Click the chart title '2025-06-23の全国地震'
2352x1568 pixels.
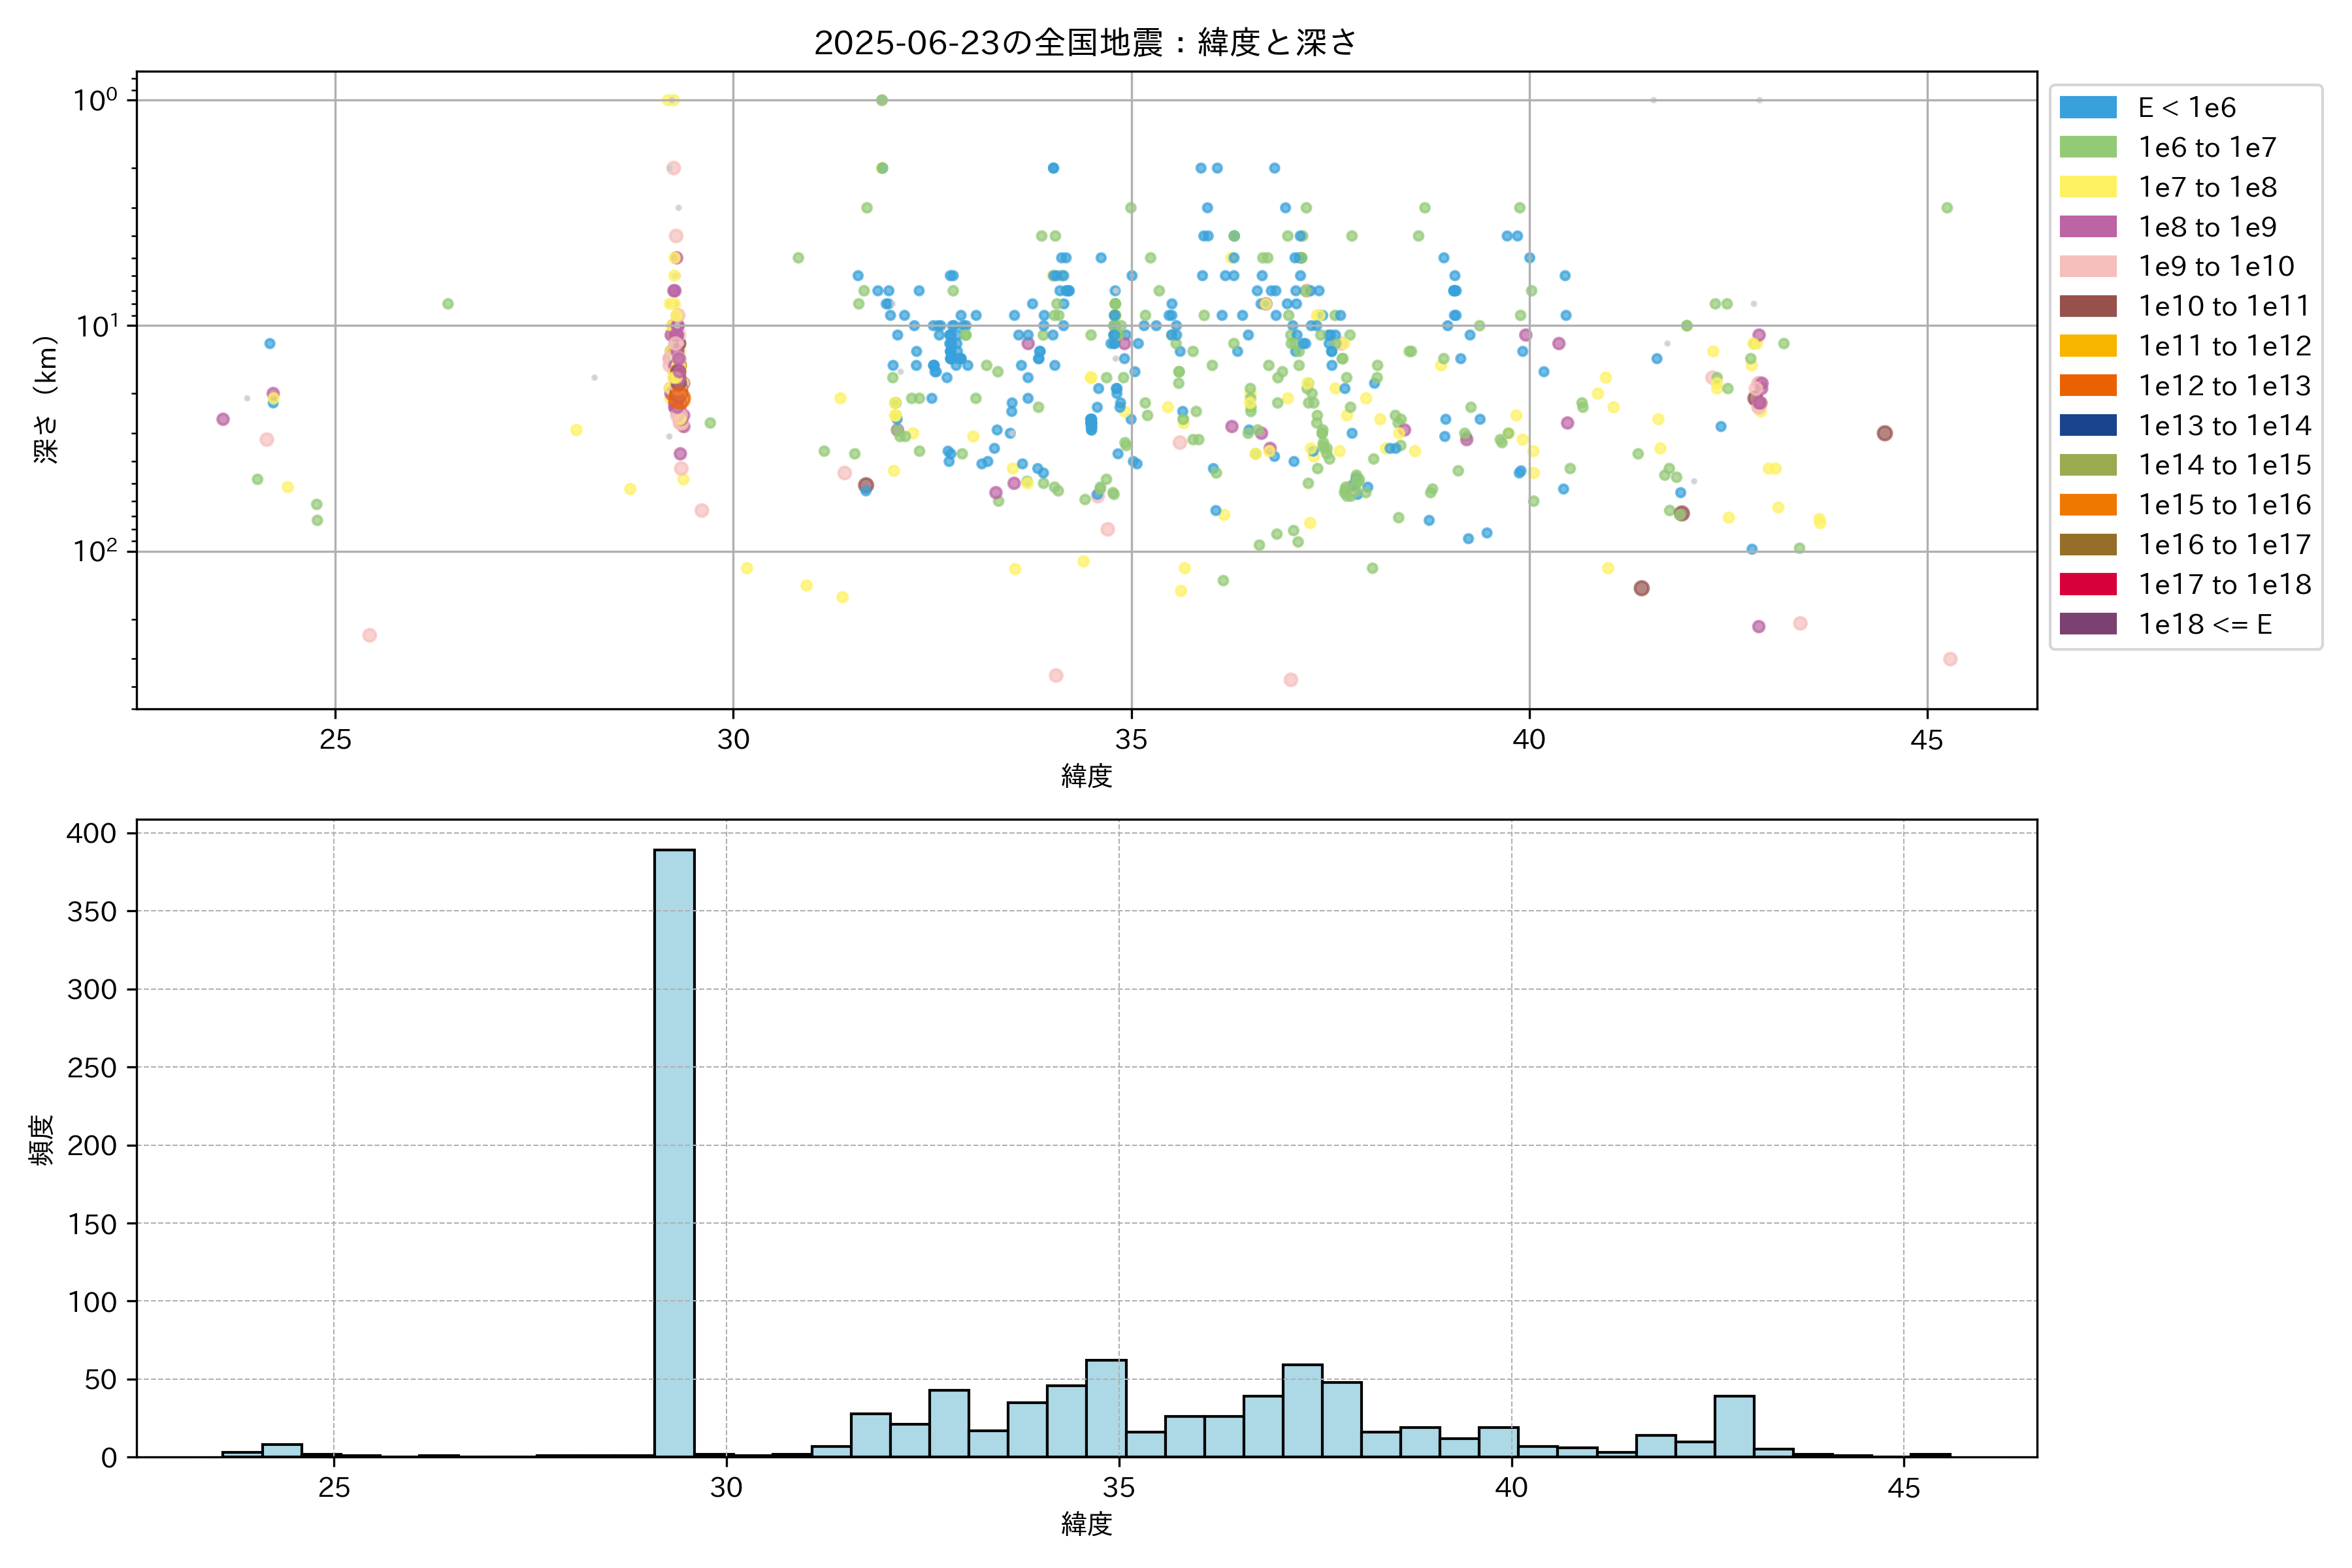[x=1085, y=43]
